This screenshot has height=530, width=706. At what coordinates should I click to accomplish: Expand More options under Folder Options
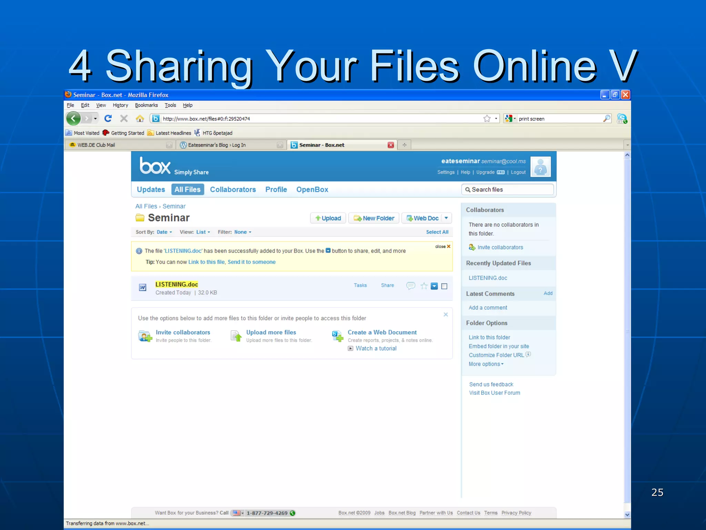tap(486, 364)
